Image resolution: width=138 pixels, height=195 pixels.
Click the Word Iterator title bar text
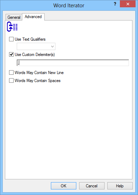click(69, 6)
